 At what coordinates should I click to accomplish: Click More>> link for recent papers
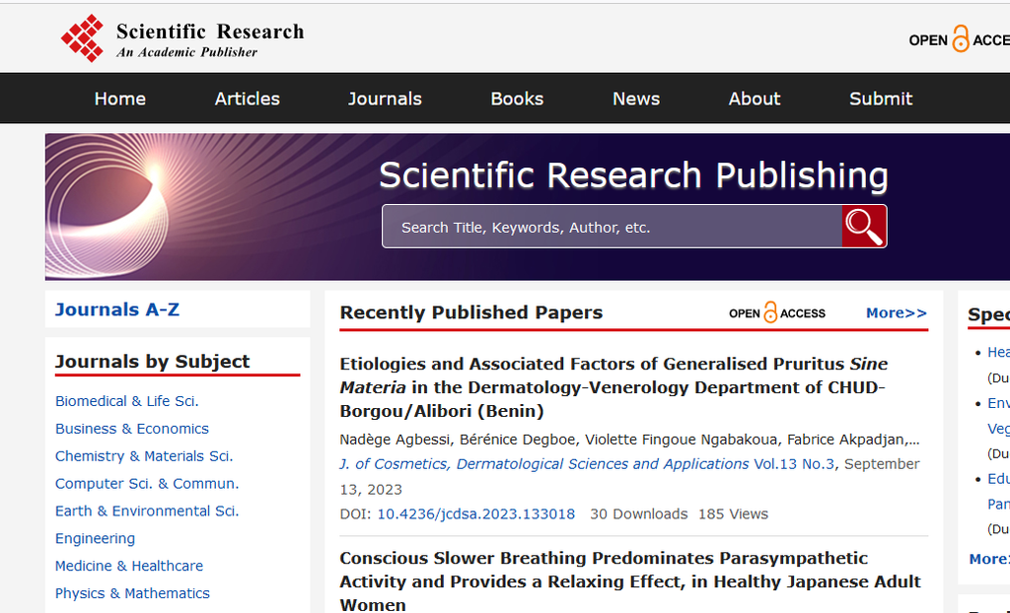(896, 313)
